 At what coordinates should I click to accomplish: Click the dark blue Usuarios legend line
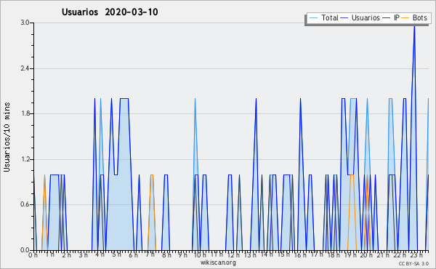coord(344,18)
